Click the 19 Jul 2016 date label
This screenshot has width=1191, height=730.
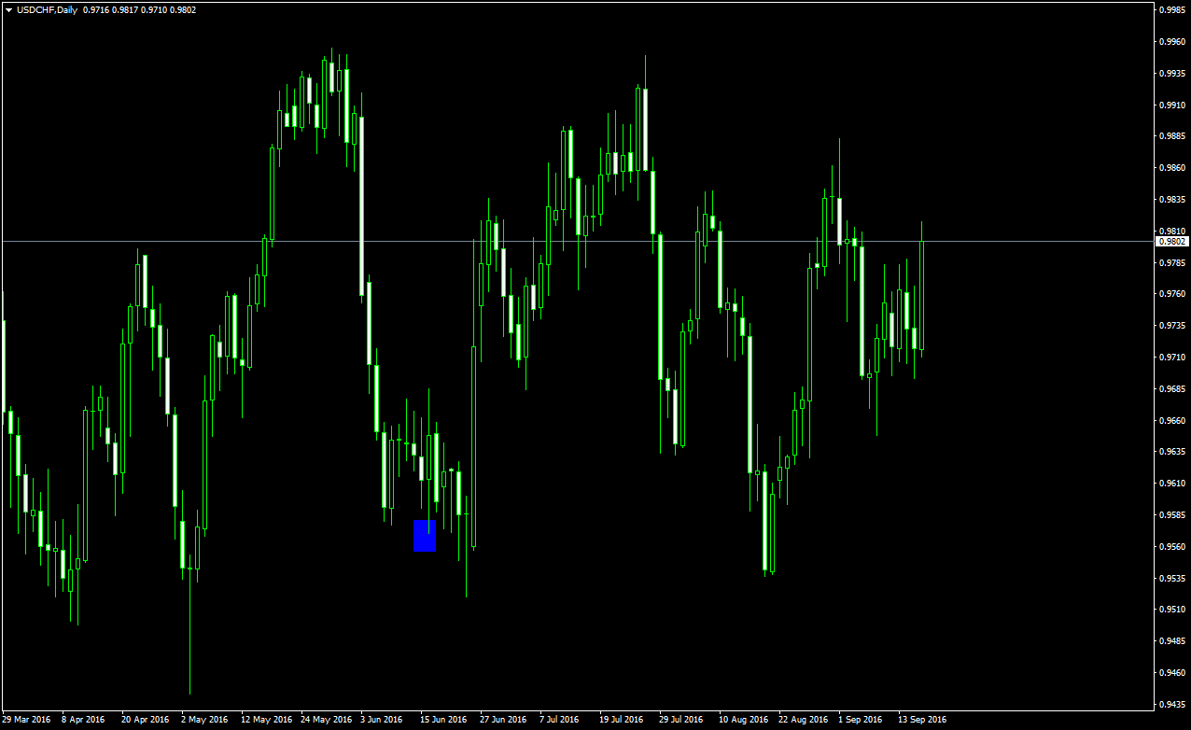tap(621, 720)
